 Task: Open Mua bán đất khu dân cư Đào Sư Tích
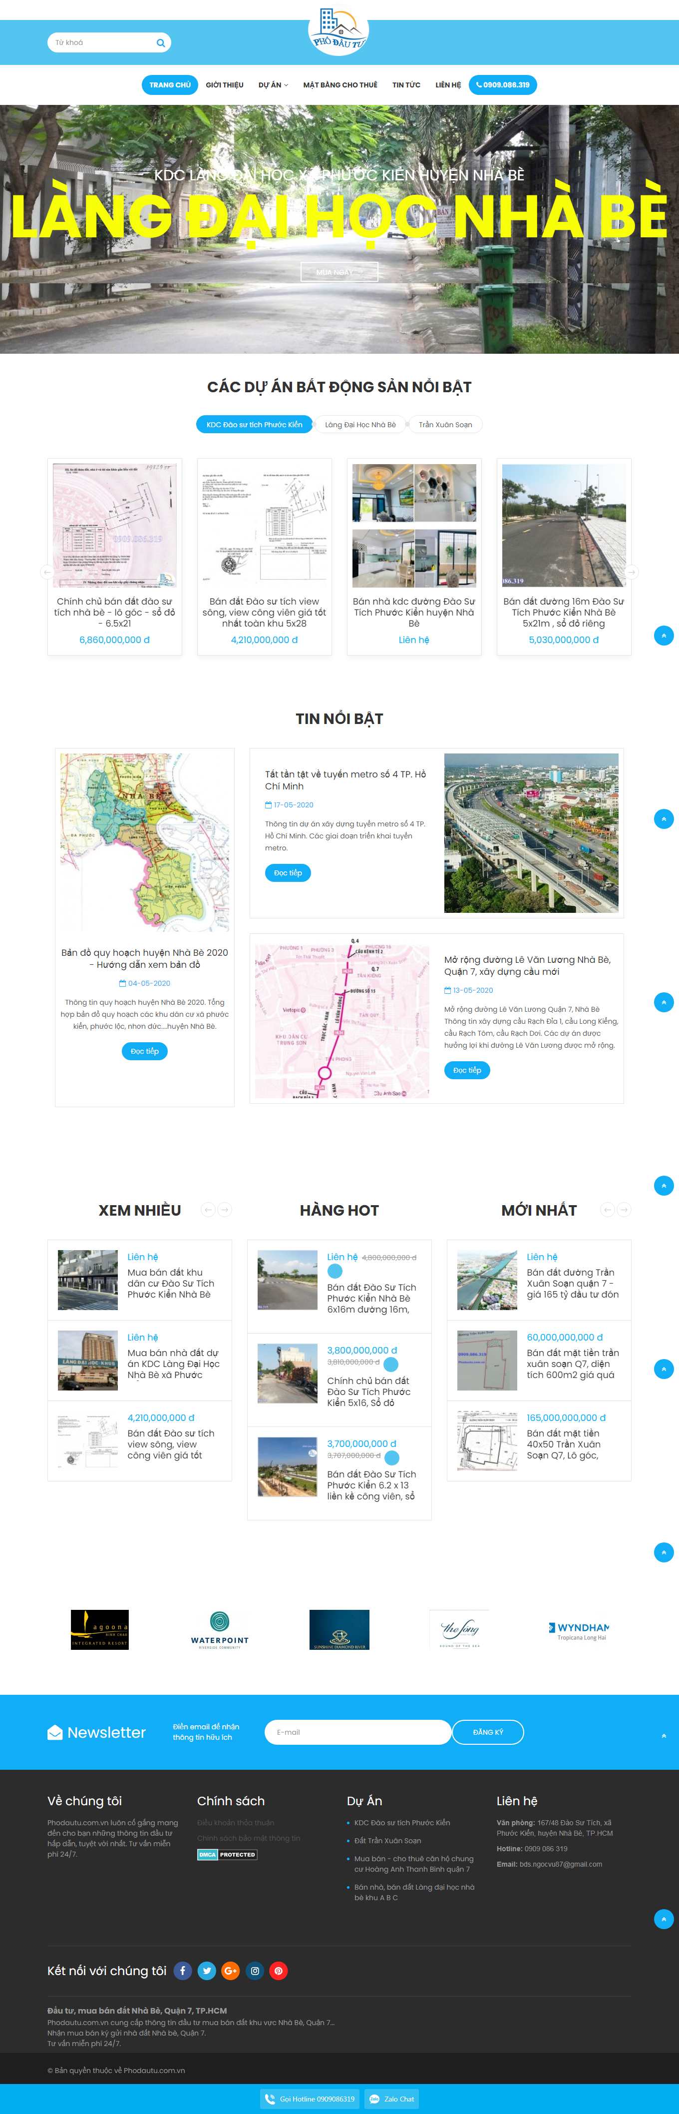[x=171, y=1283]
